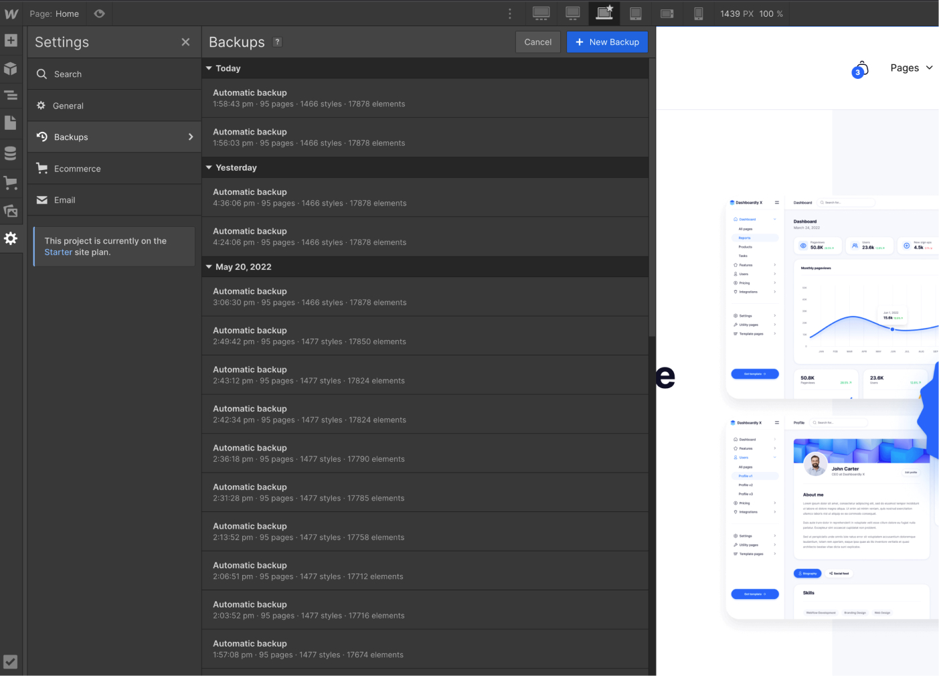Open the three-dot more options menu

[x=510, y=13]
